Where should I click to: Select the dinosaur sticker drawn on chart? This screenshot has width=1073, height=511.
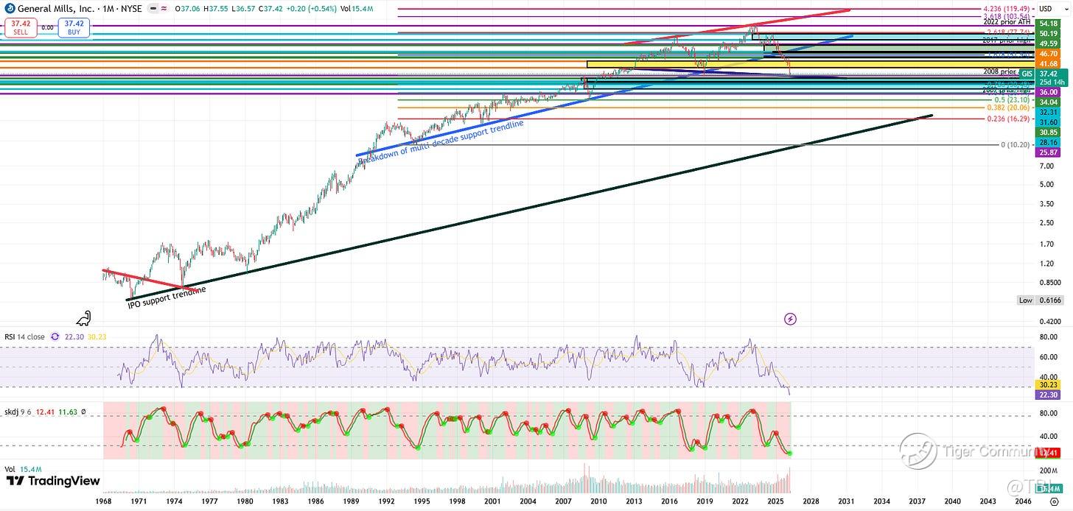click(85, 319)
